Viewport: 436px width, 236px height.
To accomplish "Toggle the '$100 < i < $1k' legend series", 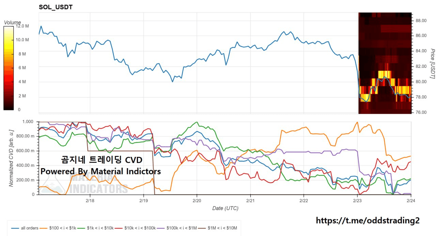I will (x=63, y=227).
